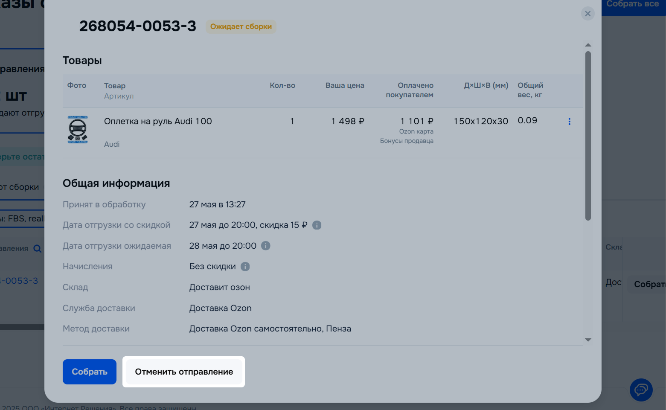Click product name Оплетка на руль Audi 100
The width and height of the screenshot is (666, 410).
(x=158, y=121)
